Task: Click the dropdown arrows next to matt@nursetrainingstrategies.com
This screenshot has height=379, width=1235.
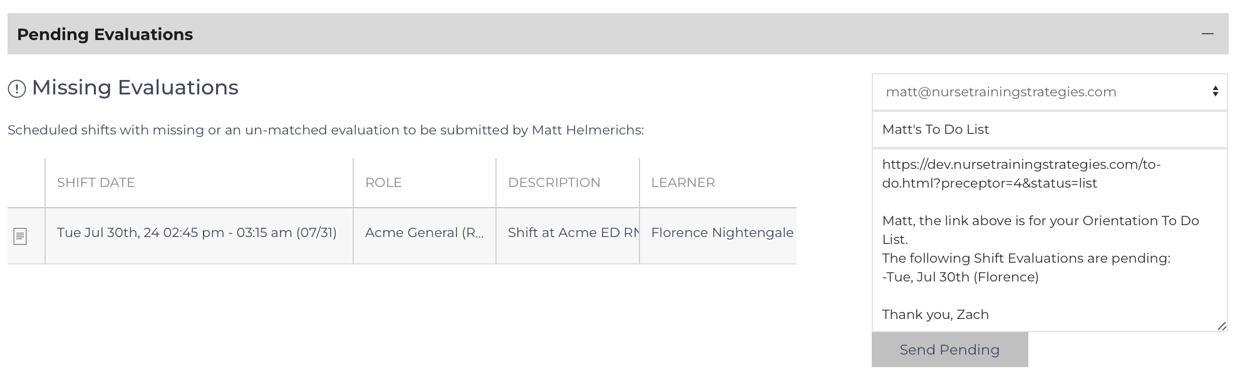Action: [1215, 92]
